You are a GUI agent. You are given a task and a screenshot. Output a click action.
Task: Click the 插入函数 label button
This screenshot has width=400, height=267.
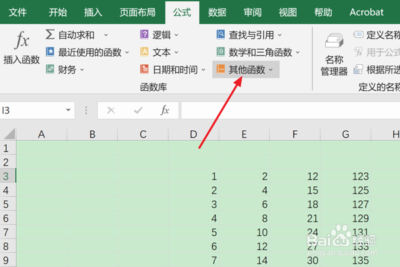[22, 60]
